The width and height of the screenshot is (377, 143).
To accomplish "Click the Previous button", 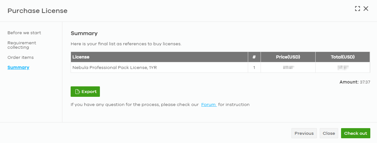I will (304, 133).
